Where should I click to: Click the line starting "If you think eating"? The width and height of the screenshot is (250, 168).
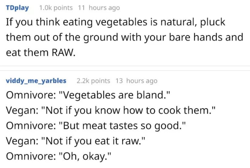pyautogui.click(x=115, y=22)
